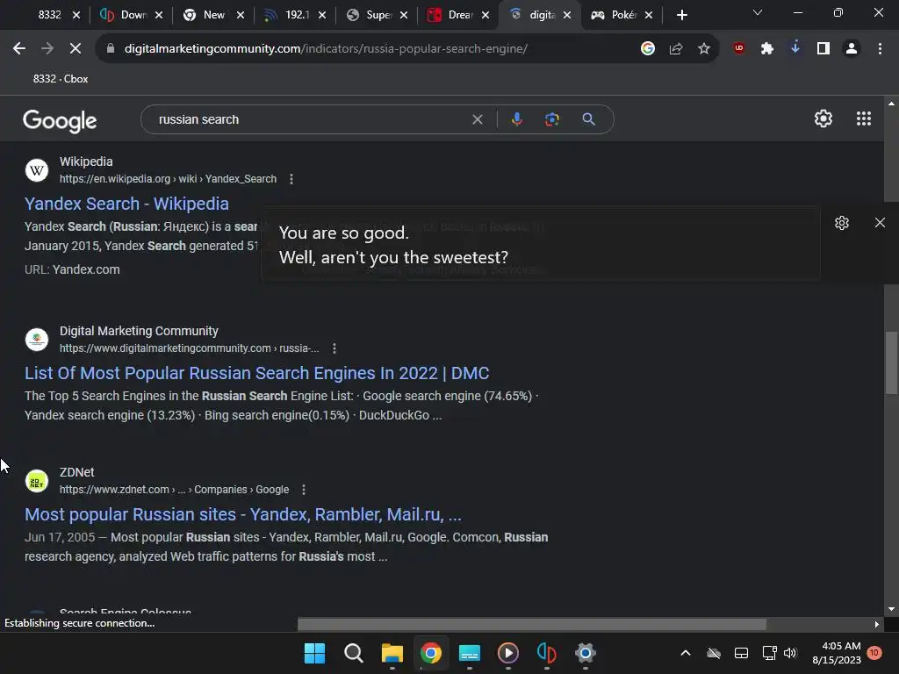
Task: Switch to the Drear tab
Action: 458,15
